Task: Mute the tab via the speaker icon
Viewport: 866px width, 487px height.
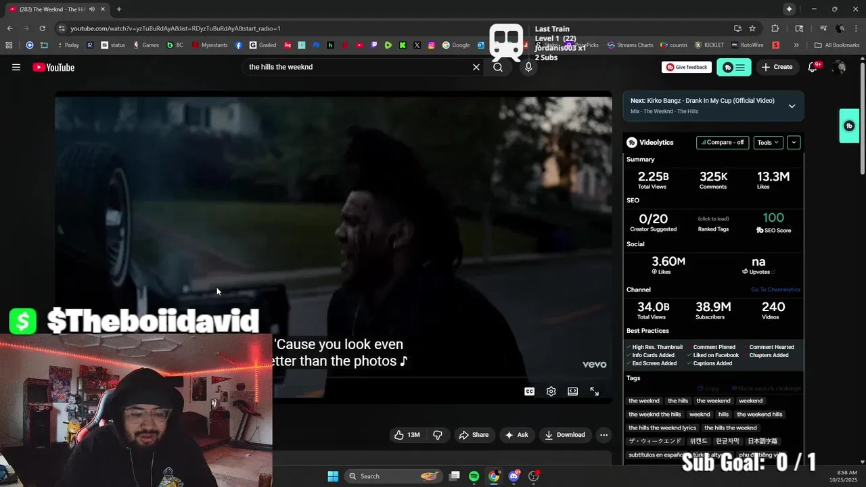Action: 92,9
